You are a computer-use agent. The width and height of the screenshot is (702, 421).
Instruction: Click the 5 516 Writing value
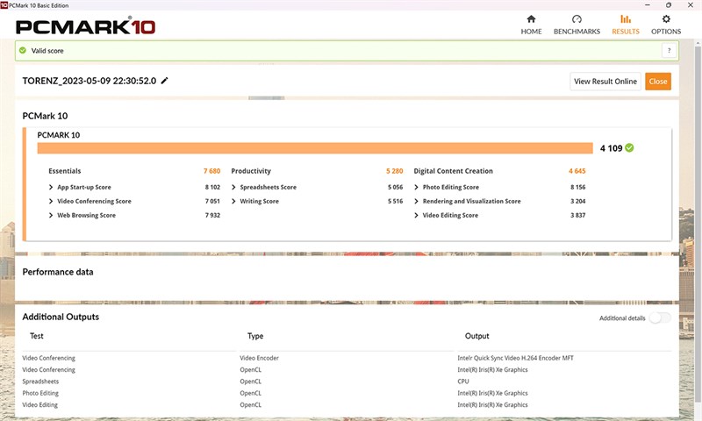[x=396, y=202]
